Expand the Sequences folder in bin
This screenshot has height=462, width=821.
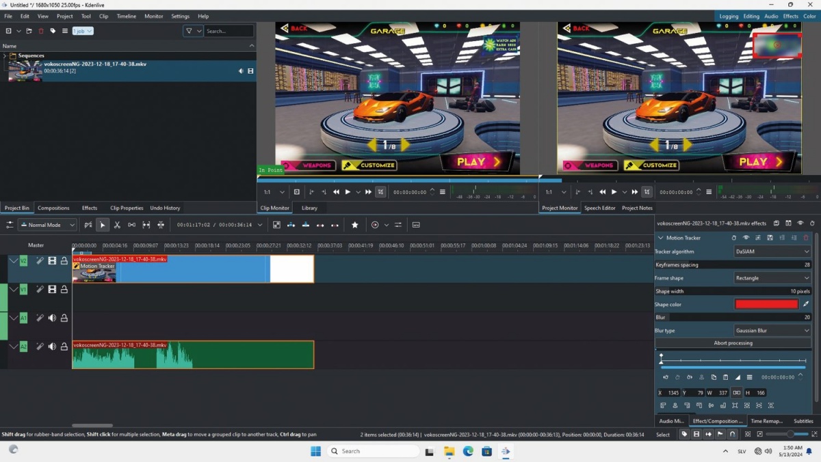coord(5,56)
